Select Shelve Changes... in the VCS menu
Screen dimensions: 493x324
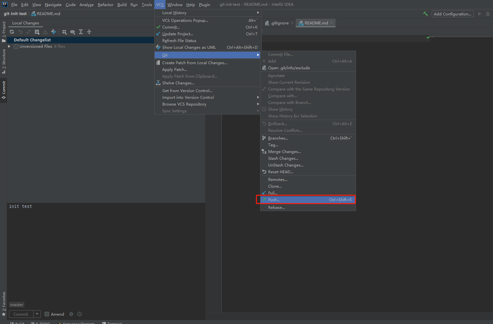click(207, 83)
